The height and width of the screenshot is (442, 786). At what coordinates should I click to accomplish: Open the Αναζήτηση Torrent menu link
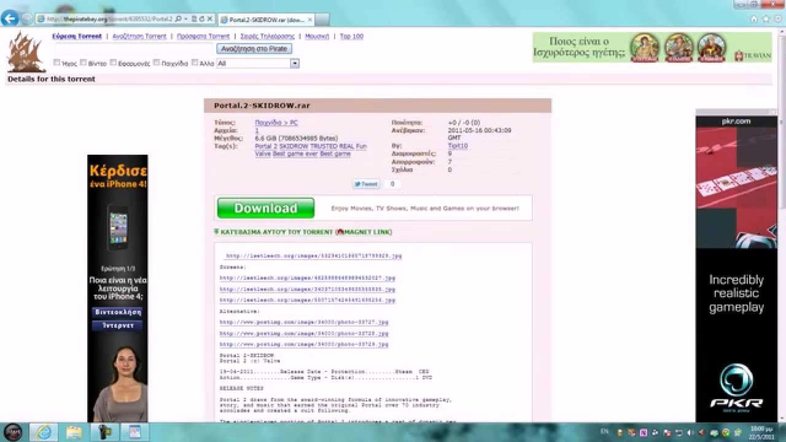click(x=139, y=36)
